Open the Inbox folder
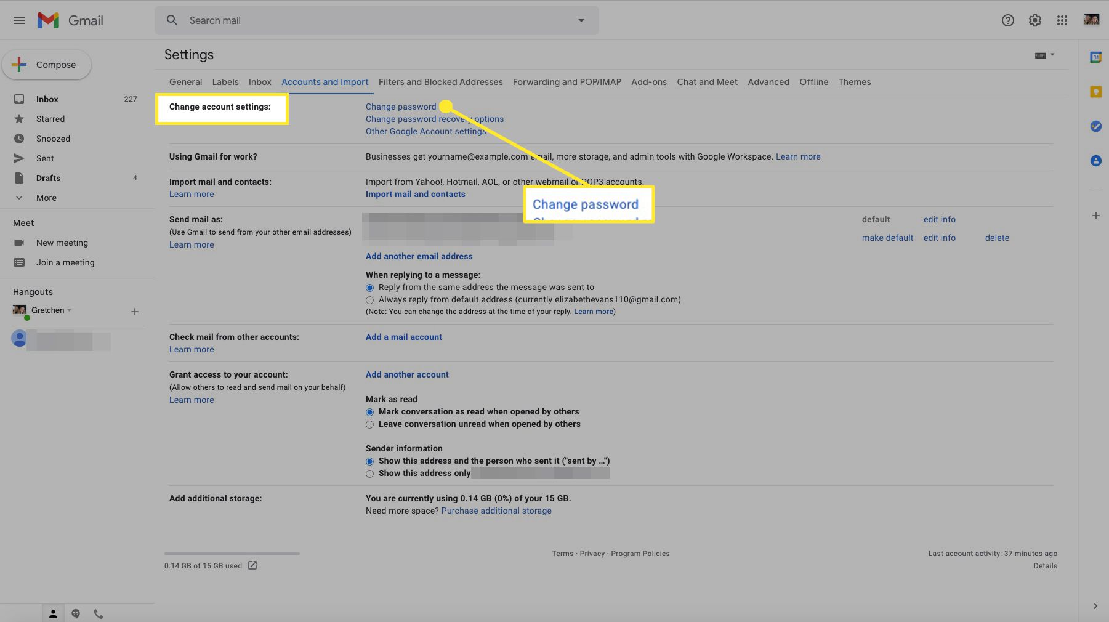This screenshot has width=1109, height=622. (x=47, y=99)
